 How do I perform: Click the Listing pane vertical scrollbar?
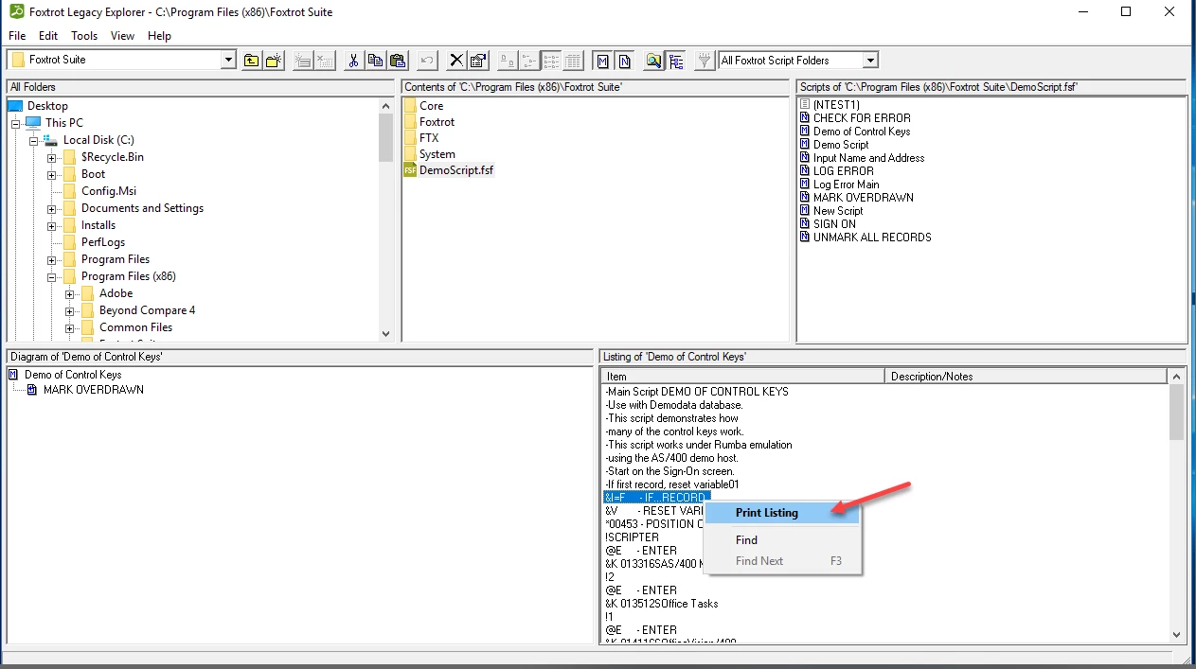1176,506
